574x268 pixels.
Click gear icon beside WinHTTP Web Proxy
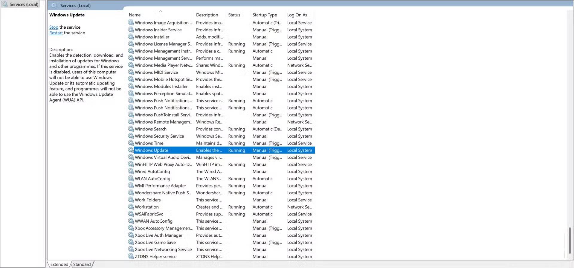click(131, 164)
